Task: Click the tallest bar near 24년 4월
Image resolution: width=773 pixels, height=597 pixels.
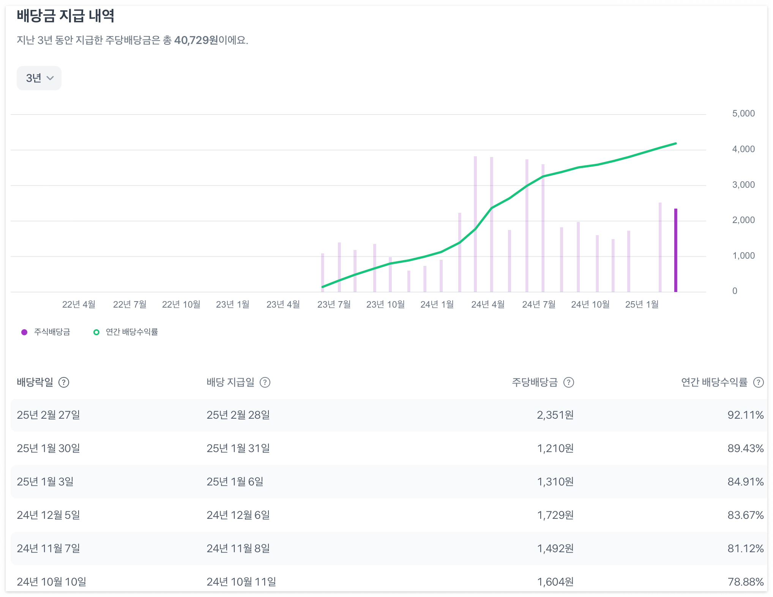Action: [x=475, y=224]
